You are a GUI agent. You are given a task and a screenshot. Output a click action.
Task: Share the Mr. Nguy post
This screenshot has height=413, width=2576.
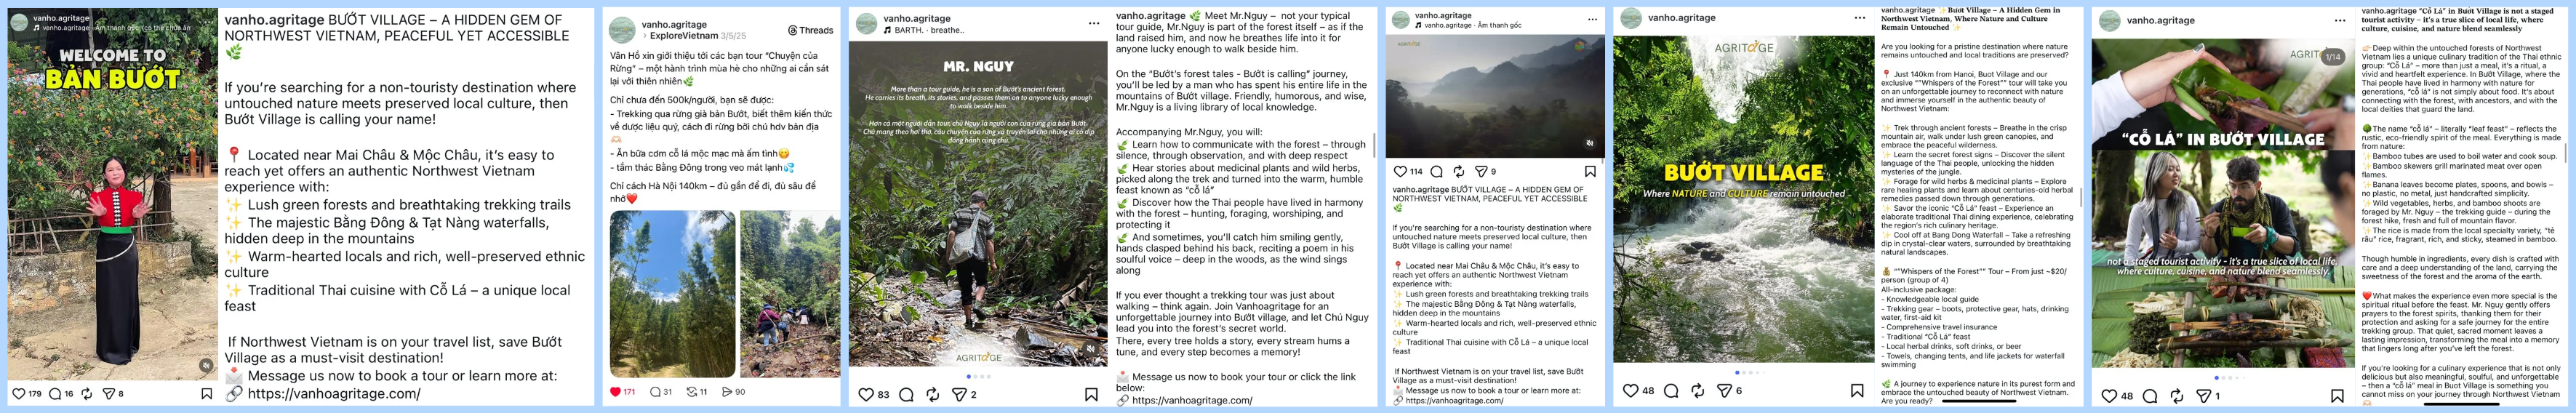(959, 395)
